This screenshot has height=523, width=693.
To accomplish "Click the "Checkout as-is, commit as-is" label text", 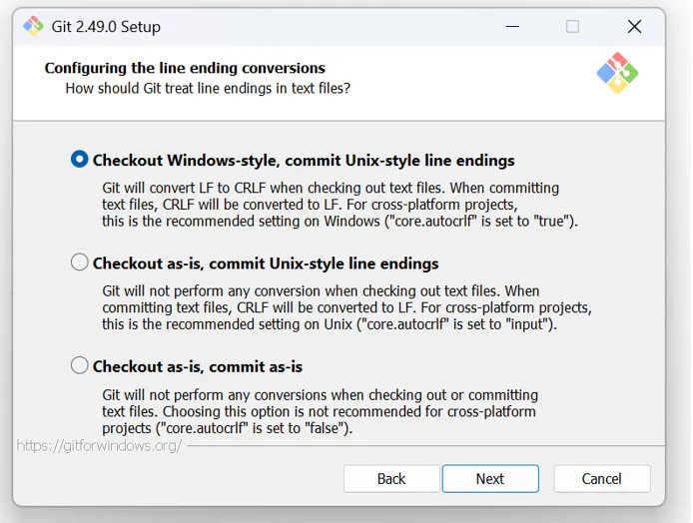I will 198,366.
